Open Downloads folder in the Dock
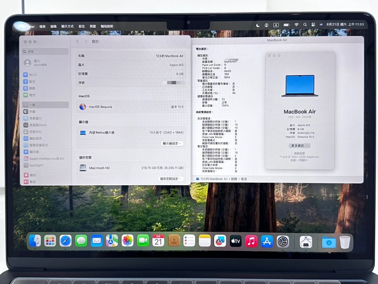 click(x=329, y=242)
